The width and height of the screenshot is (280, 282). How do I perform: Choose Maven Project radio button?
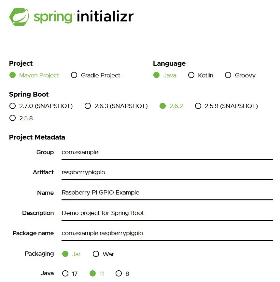click(x=13, y=75)
